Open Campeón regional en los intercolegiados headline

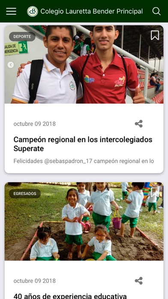pos(83,144)
